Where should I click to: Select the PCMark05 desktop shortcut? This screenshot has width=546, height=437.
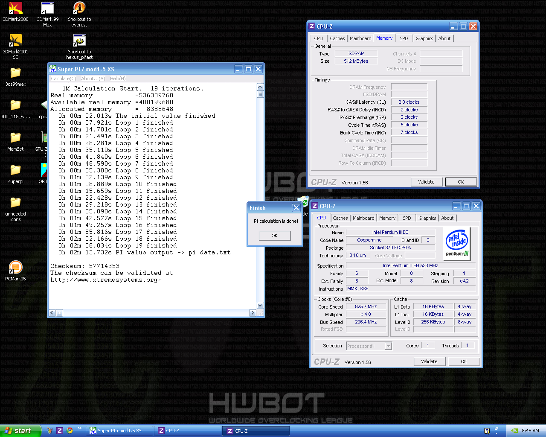coord(16,271)
